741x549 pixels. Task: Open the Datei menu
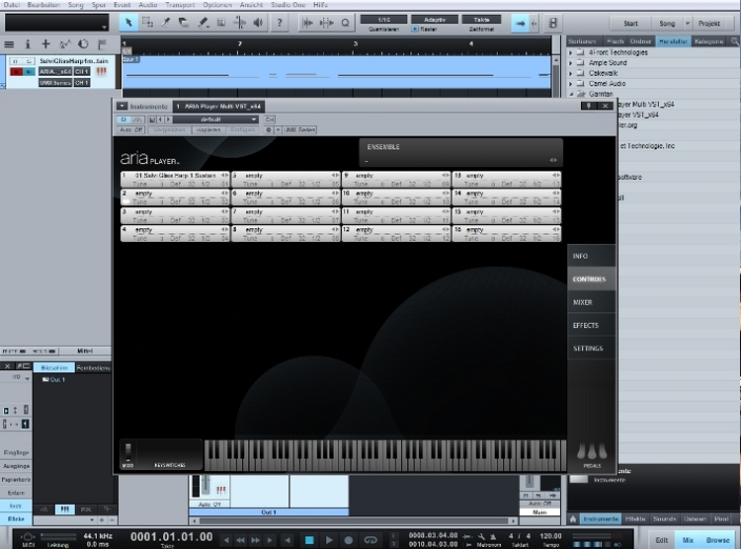coord(11,5)
